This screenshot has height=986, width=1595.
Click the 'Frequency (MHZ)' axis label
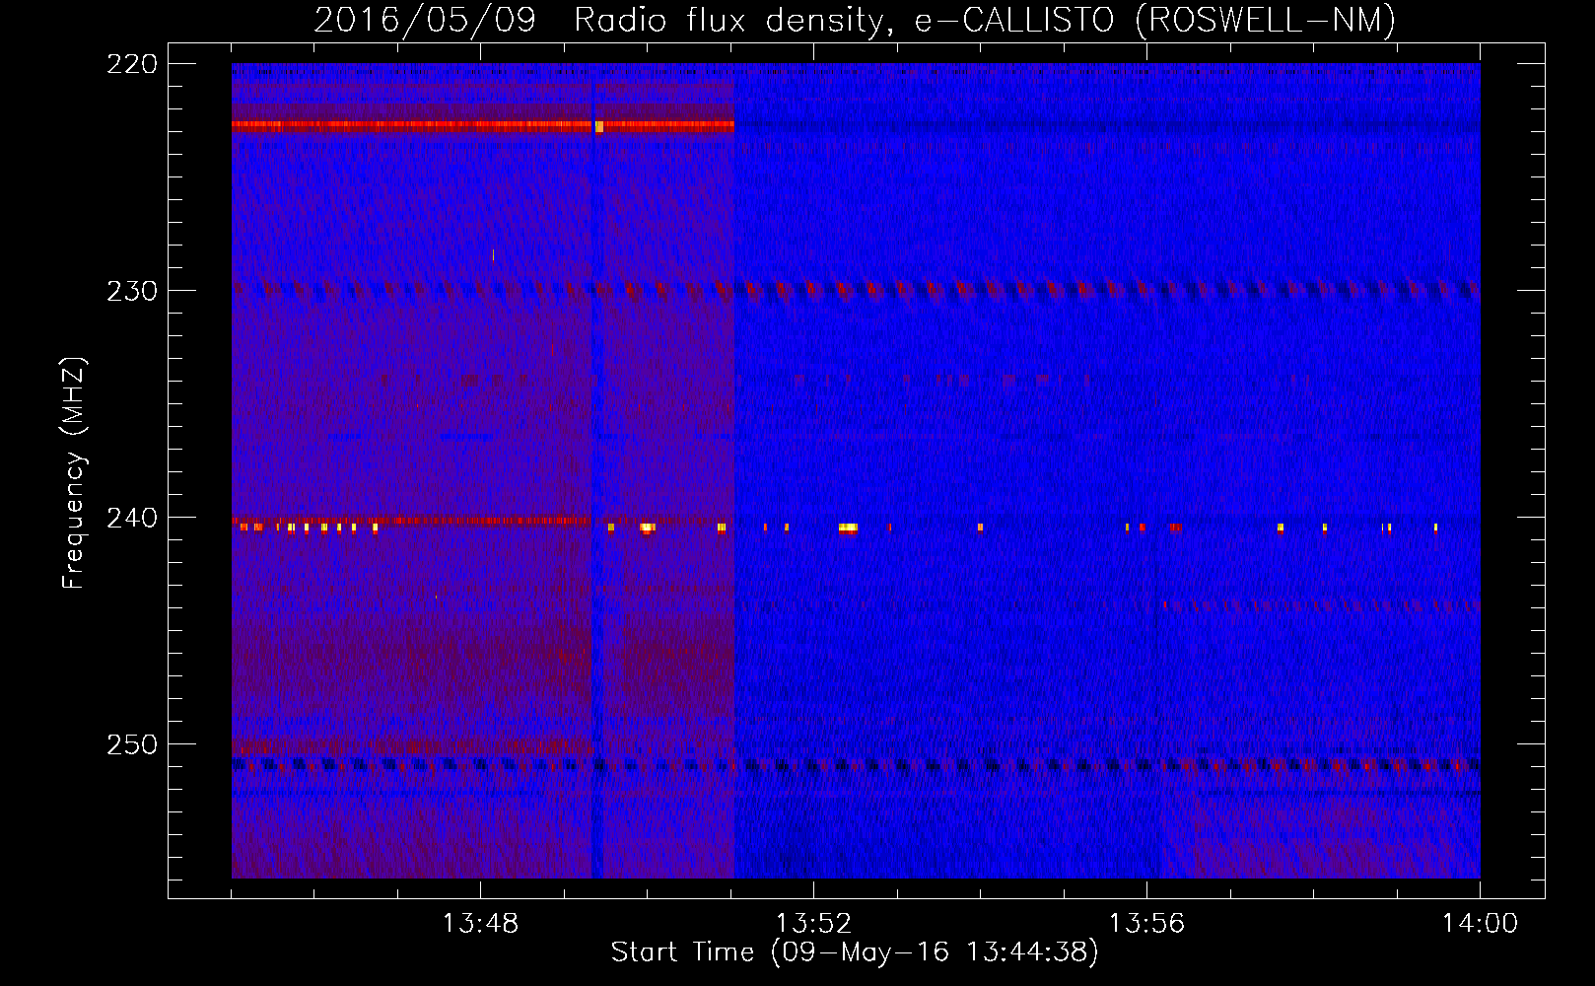coord(74,472)
